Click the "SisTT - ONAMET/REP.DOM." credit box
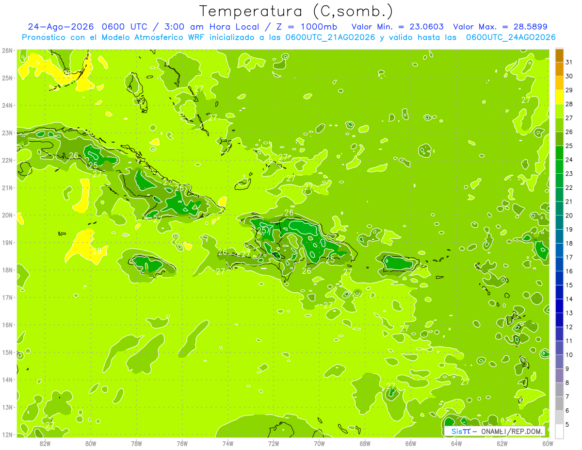This screenshot has width=582, height=450. (x=495, y=431)
